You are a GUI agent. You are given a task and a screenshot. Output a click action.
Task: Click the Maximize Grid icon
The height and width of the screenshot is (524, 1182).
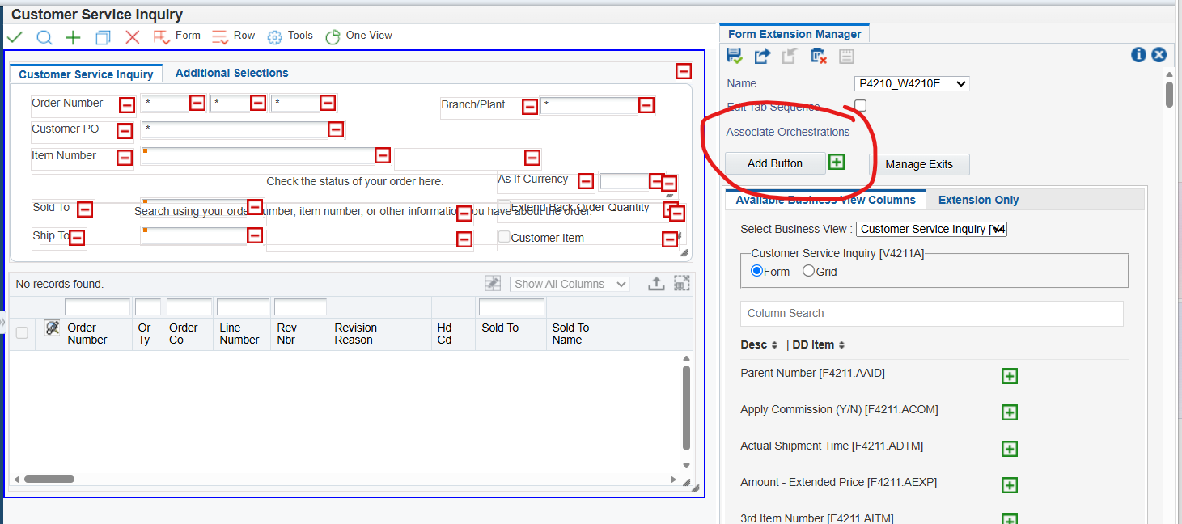(x=682, y=284)
